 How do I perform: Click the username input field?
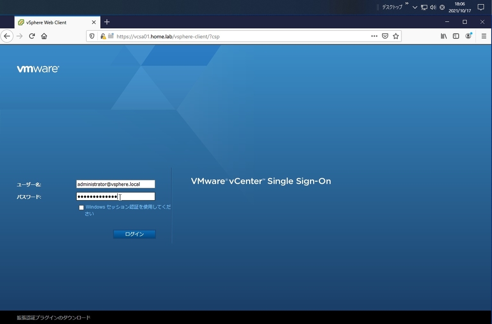point(116,184)
